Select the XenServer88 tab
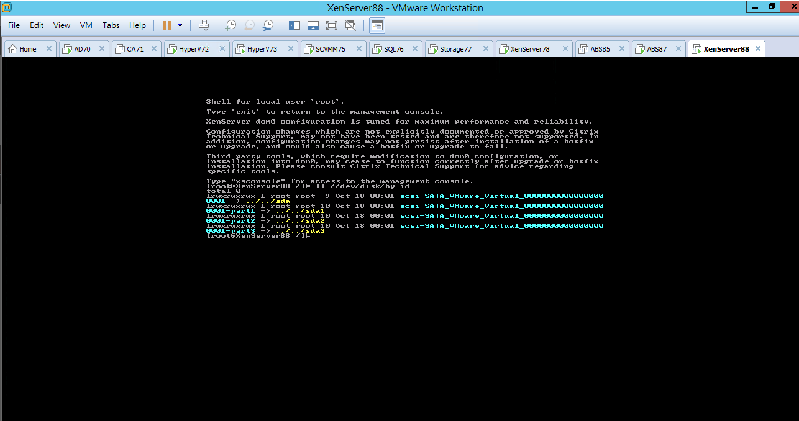The width and height of the screenshot is (799, 421). 726,49
